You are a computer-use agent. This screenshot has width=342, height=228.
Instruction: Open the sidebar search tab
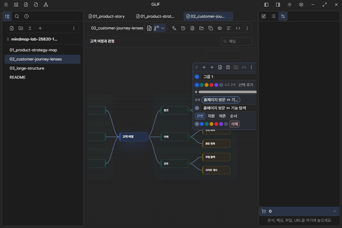click(17, 16)
